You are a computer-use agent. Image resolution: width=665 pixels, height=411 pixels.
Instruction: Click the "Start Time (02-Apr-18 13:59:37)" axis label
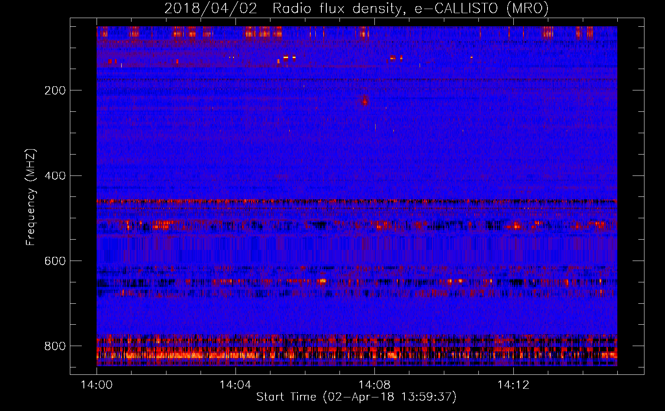(x=356, y=397)
